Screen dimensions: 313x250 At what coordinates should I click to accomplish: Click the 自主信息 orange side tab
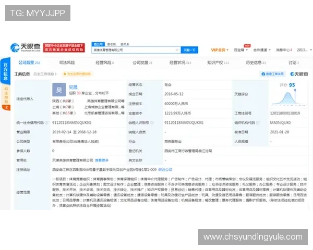pos(6,95)
